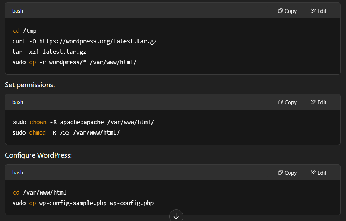Screen dimensions: 346x221
Task: Click the scroll-to-bottom arrow button
Action: point(176,216)
